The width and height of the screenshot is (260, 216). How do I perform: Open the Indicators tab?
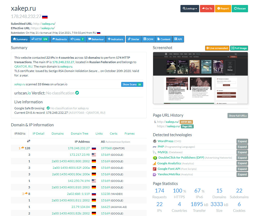tap(115, 39)
